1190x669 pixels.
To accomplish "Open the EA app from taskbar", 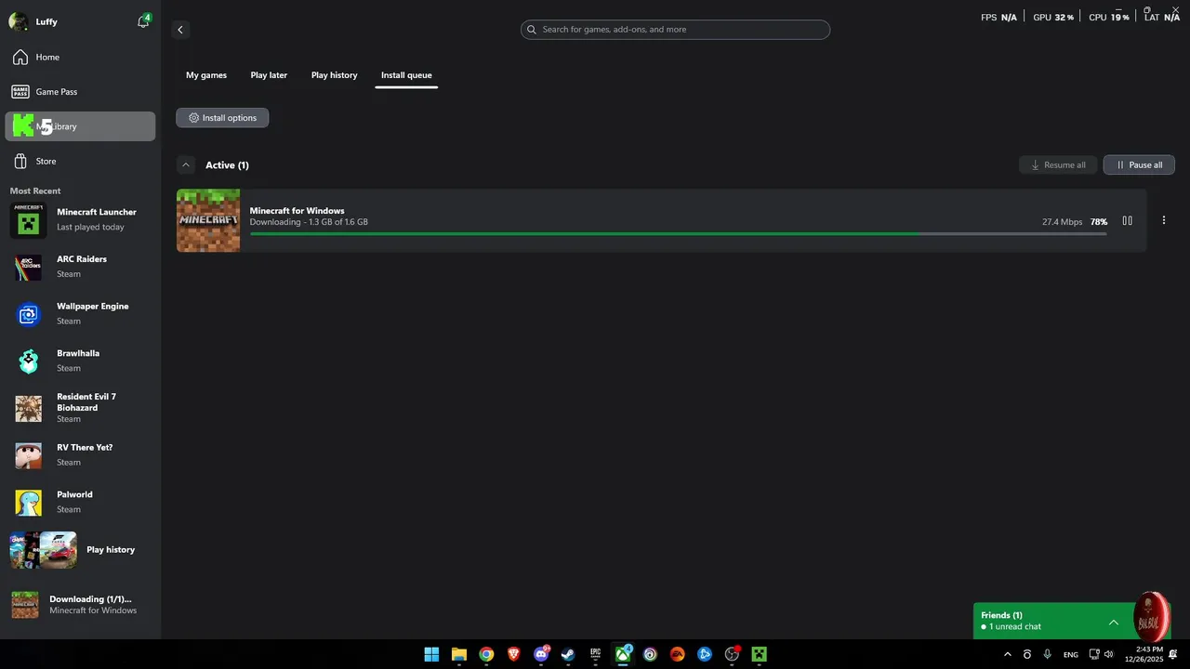I will (x=678, y=655).
